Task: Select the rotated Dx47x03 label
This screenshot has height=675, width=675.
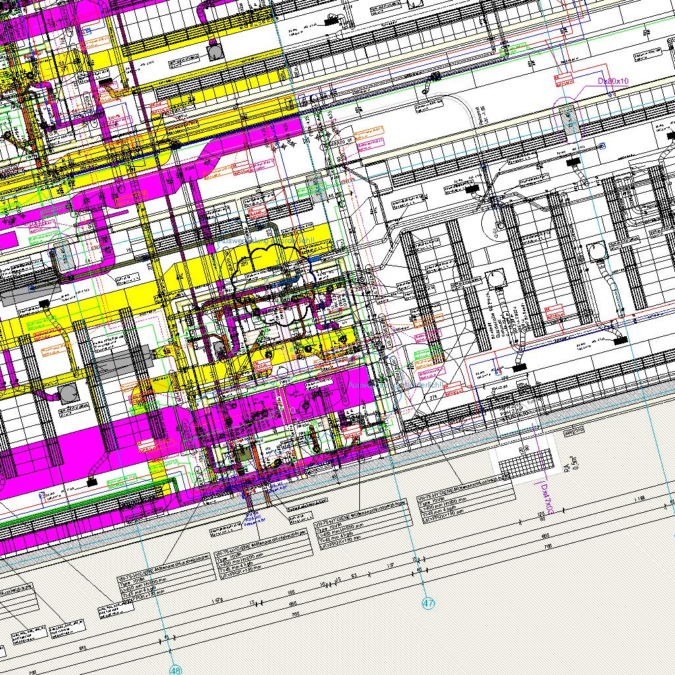Action: (544, 499)
